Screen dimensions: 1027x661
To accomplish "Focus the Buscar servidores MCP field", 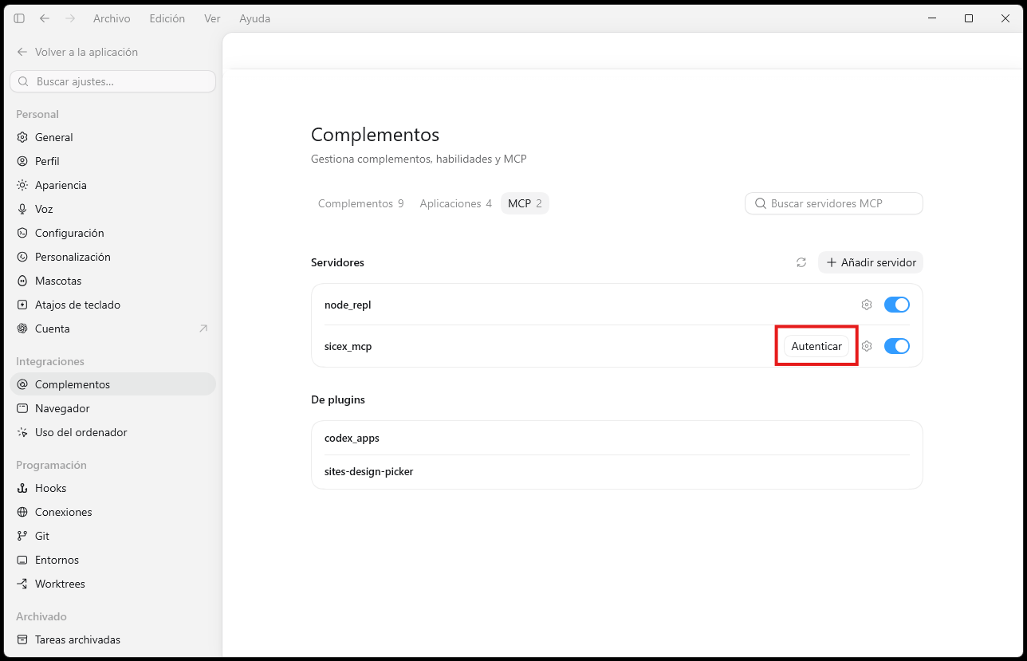I will point(834,203).
